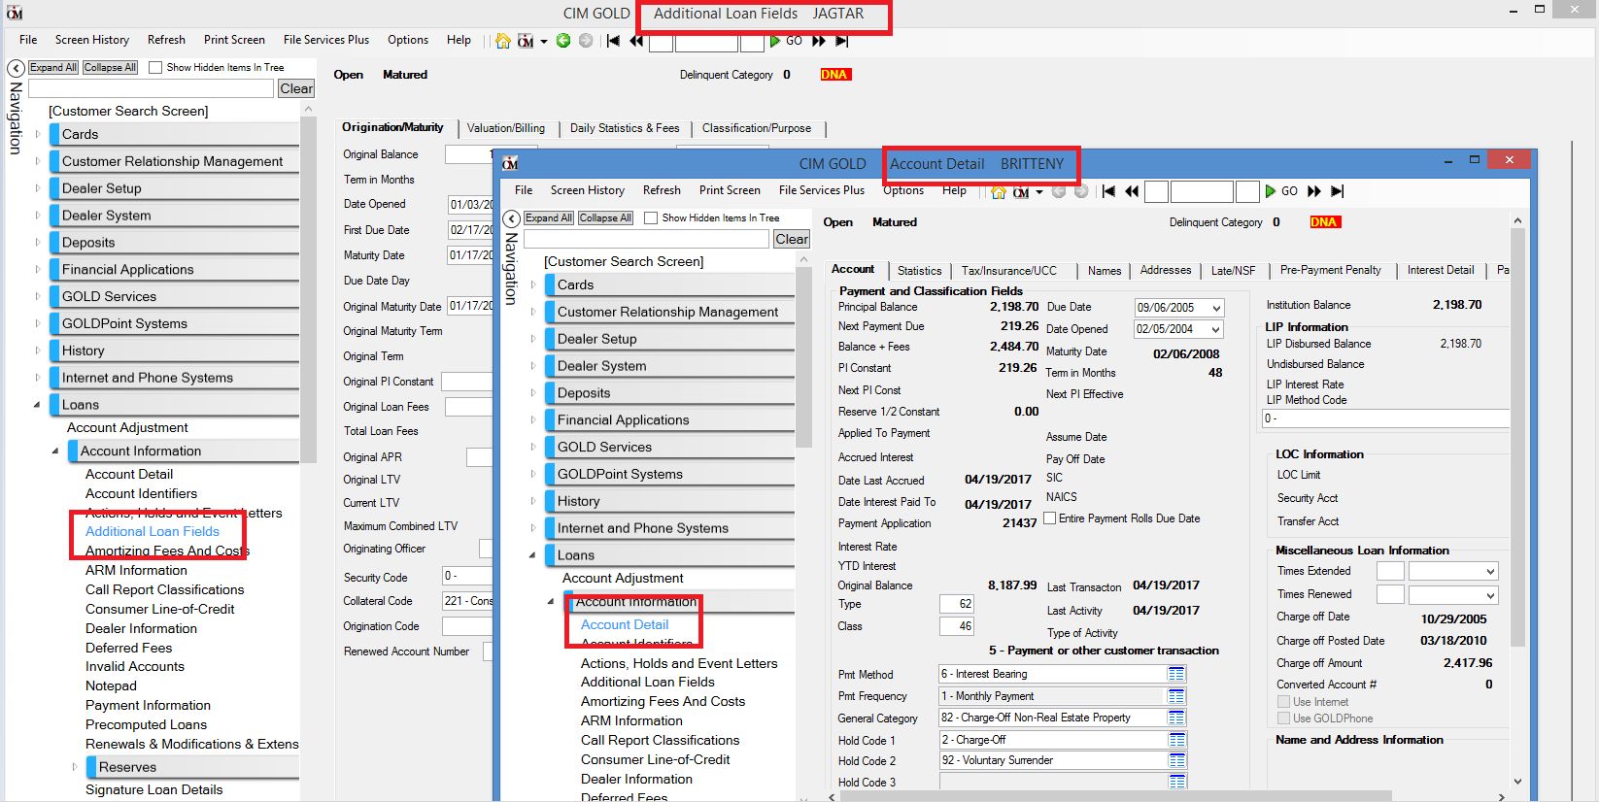Screen dimensions: 1599x802
Task: Click the Type field showing 62
Action: pos(957,604)
